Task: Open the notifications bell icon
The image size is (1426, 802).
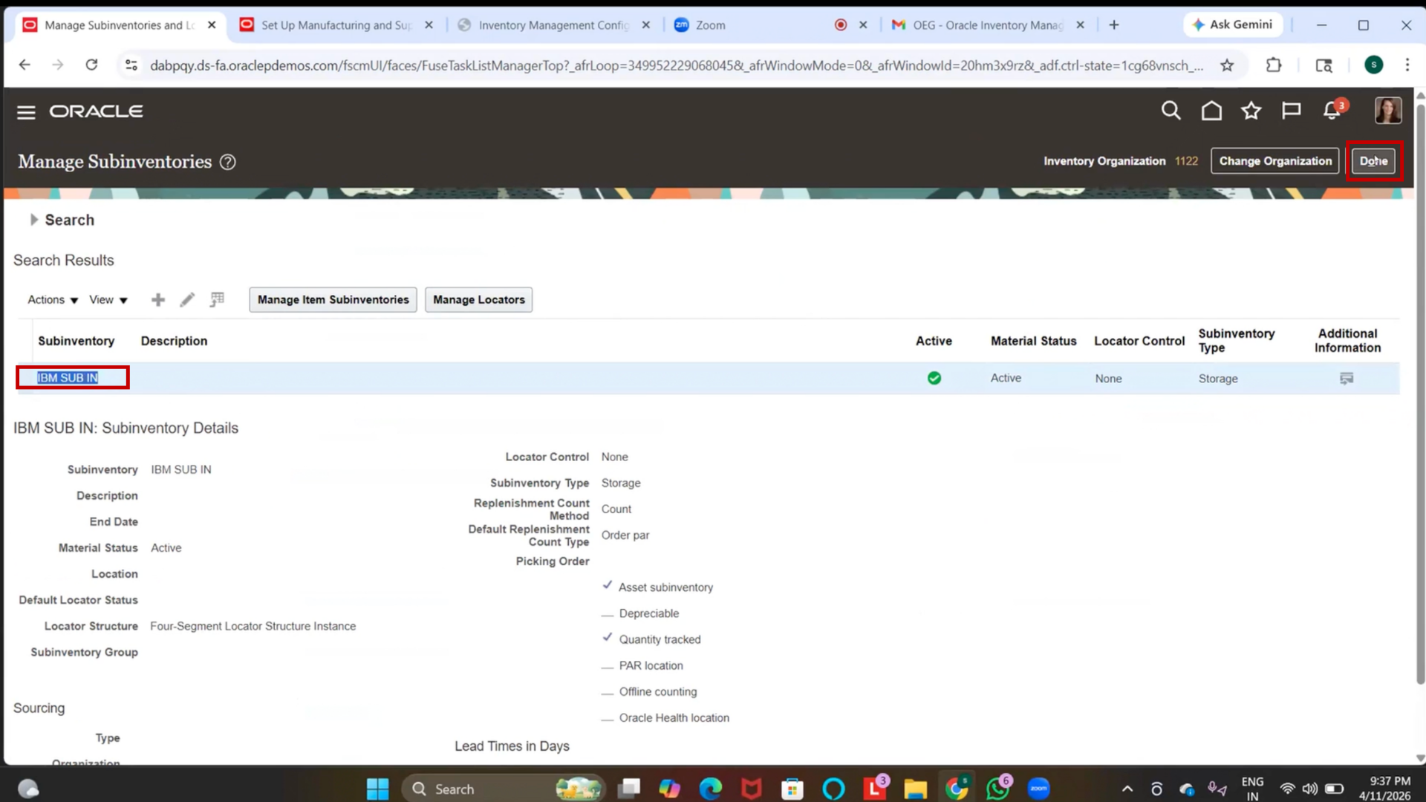Action: point(1332,111)
